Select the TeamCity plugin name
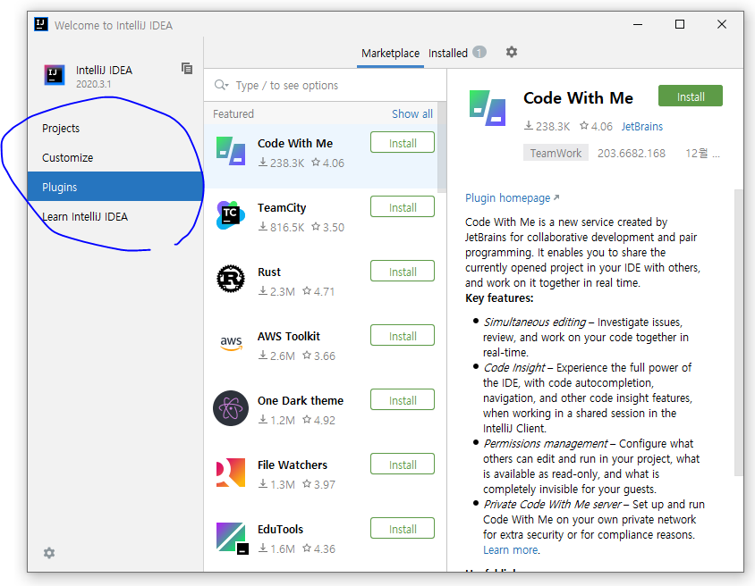Viewport: 755px width, 586px height. pos(282,207)
